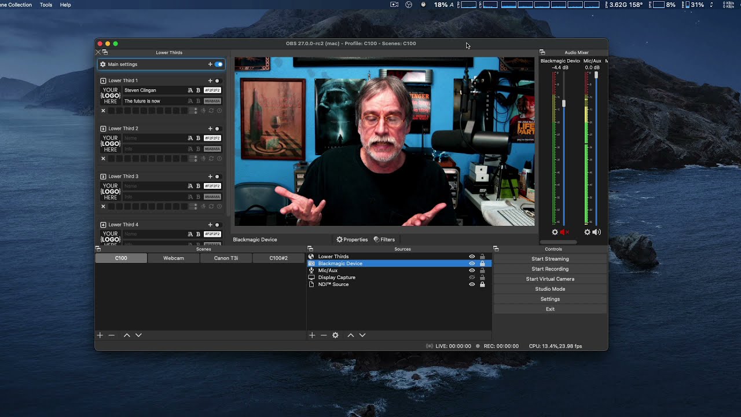The width and height of the screenshot is (741, 417).
Task: Toggle the Lower Third 2 switch
Action: click(x=218, y=129)
